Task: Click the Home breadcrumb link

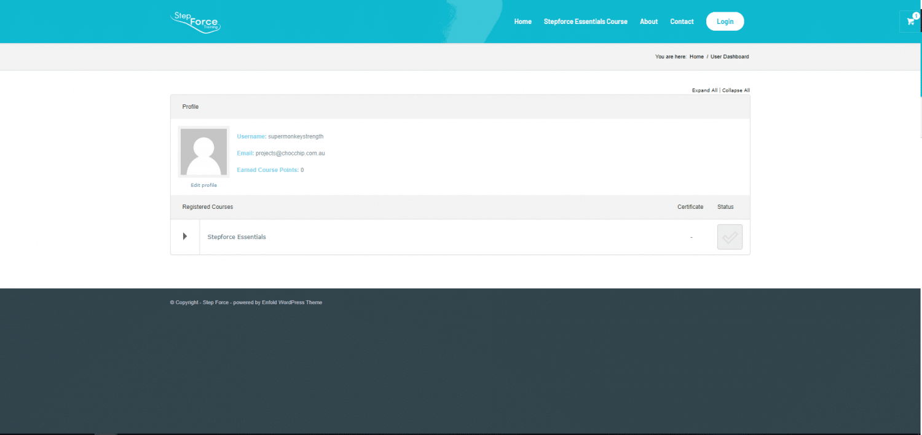Action: tap(696, 57)
